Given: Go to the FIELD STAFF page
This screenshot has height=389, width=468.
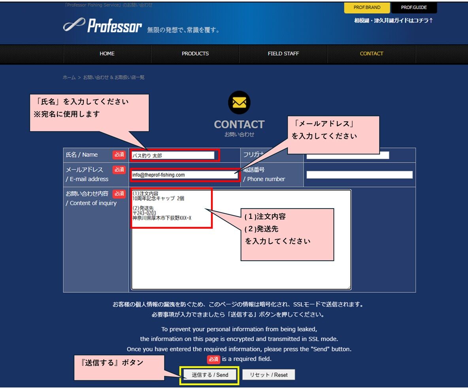Looking at the screenshot, I should (283, 53).
